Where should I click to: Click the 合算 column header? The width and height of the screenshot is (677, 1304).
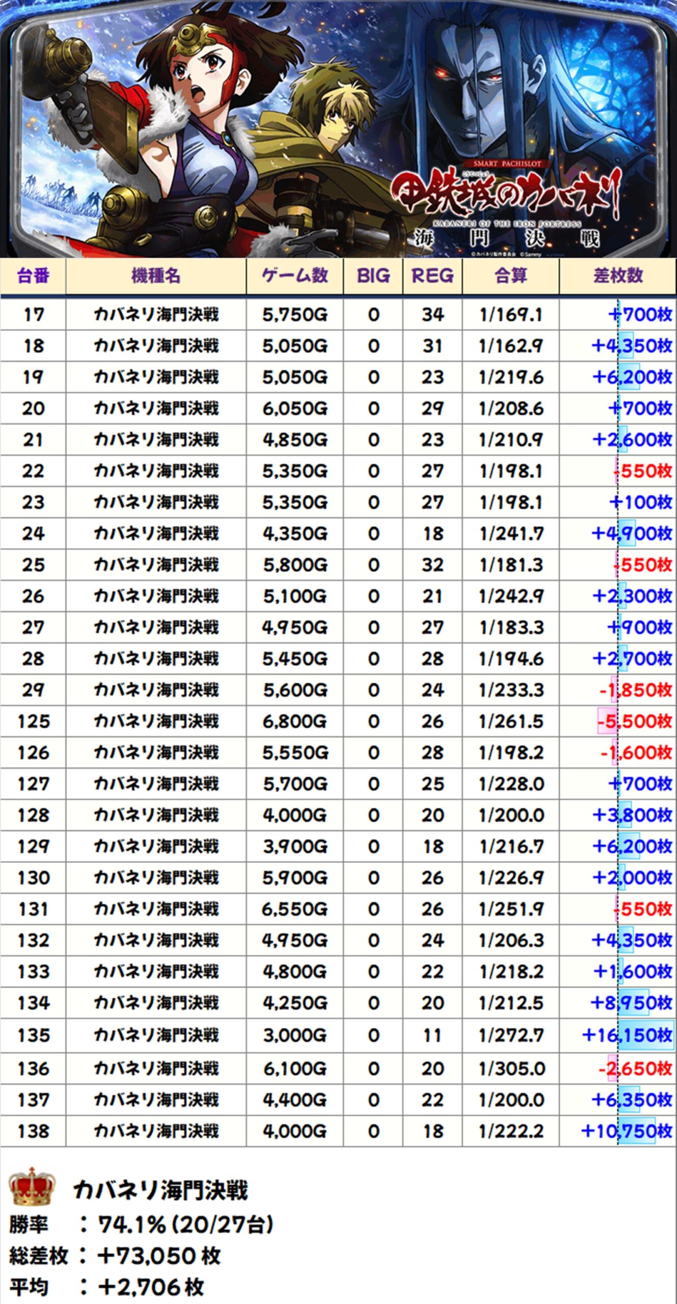[x=510, y=276]
